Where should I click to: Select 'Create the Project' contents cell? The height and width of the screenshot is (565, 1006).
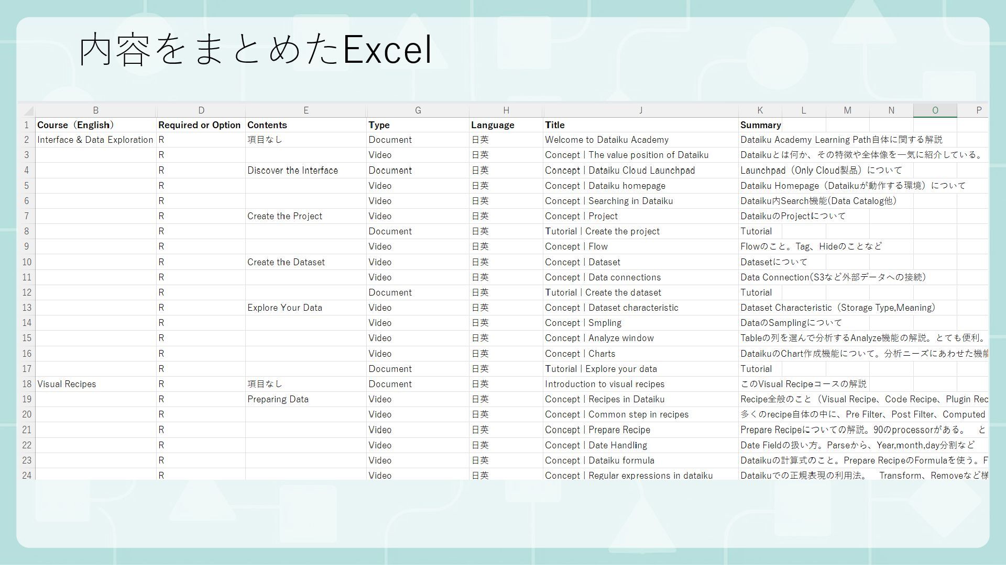[306, 216]
